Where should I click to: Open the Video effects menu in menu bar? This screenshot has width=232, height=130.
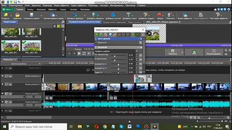[61, 5]
